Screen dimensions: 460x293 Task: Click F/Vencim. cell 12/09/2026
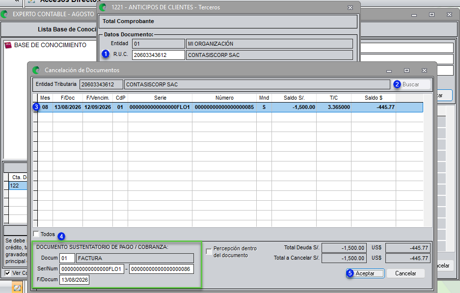[x=98, y=107]
